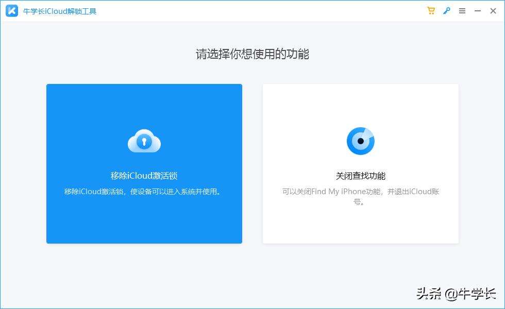The height and width of the screenshot is (309, 505).
Task: Click the description about removing iCloud activation lock
Action: pos(144,191)
